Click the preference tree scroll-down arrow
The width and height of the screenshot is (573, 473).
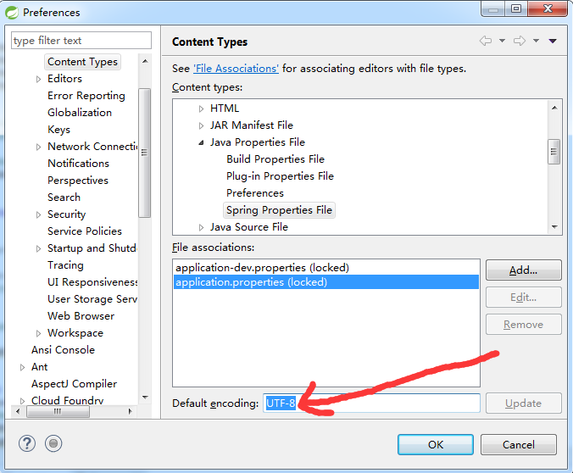(x=145, y=398)
